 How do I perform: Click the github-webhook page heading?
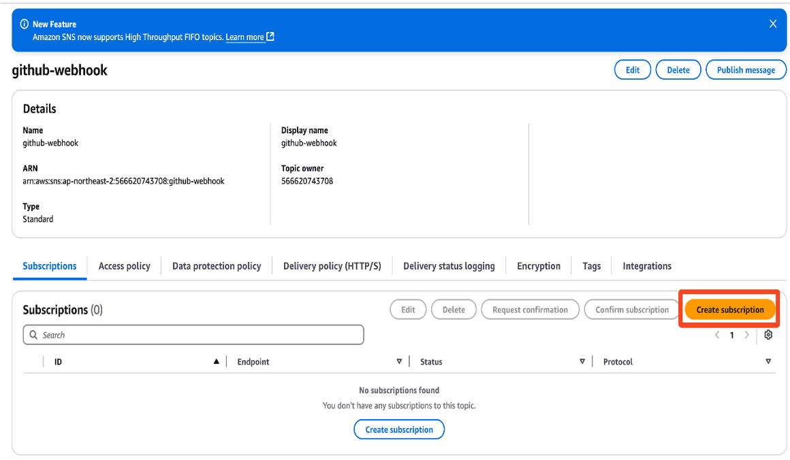59,70
